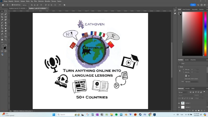Select the Paint Bucket tool
This screenshot has width=208, height=117.
pos(2,28)
